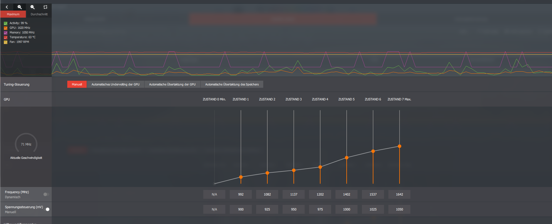
Task: Select Manuell tuning control
Action: coord(77,84)
